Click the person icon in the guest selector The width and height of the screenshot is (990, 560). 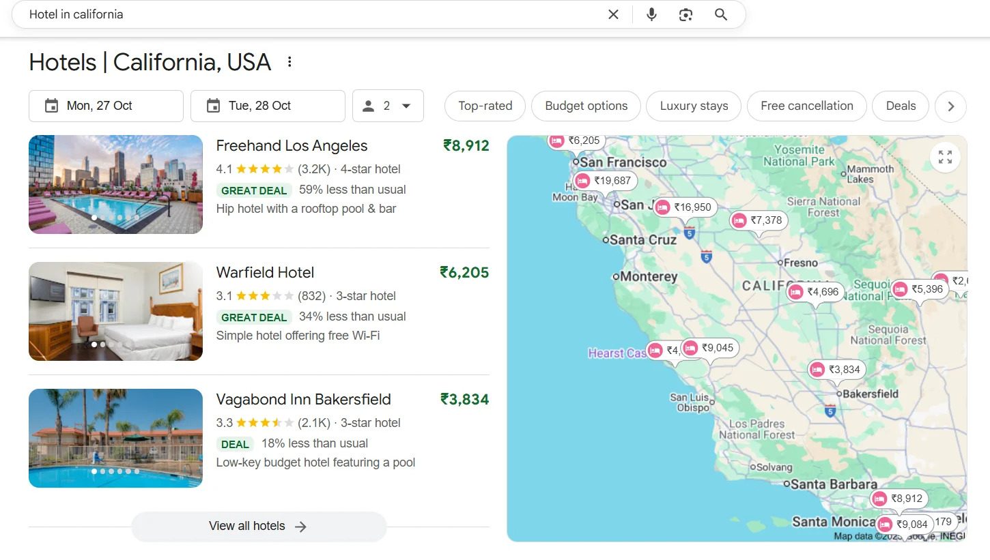click(x=369, y=106)
